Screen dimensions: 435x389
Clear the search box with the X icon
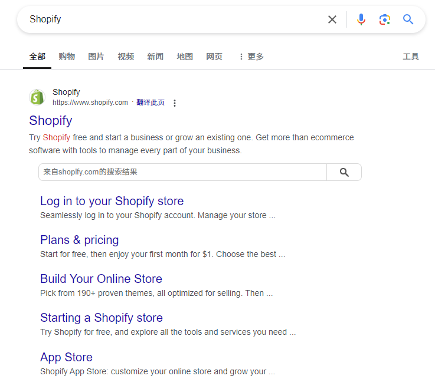332,19
